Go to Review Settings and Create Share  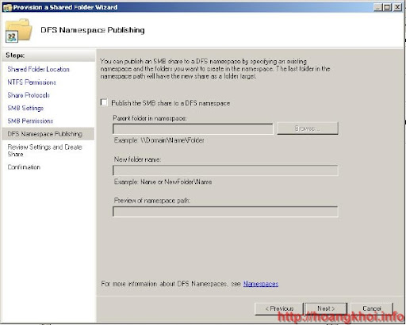[45, 151]
